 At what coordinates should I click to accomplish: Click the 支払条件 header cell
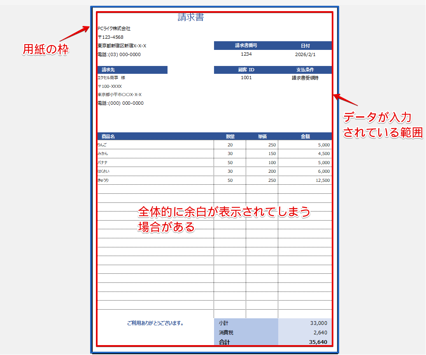click(x=306, y=70)
